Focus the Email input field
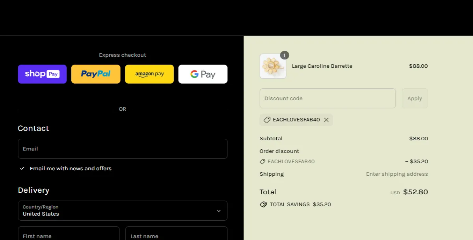473x240 pixels. click(122, 149)
